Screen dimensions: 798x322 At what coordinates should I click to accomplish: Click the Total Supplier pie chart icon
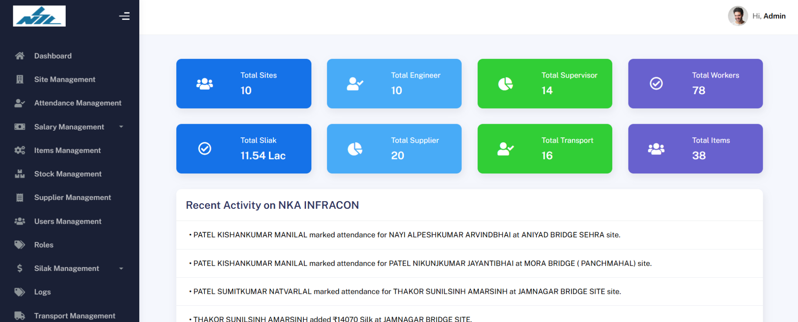coord(355,149)
